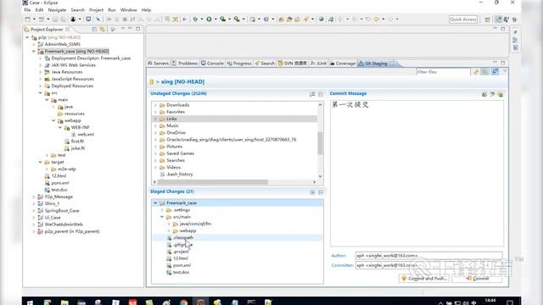
Task: Toggle the second Git Staging toolbar button
Action: [x=484, y=72]
